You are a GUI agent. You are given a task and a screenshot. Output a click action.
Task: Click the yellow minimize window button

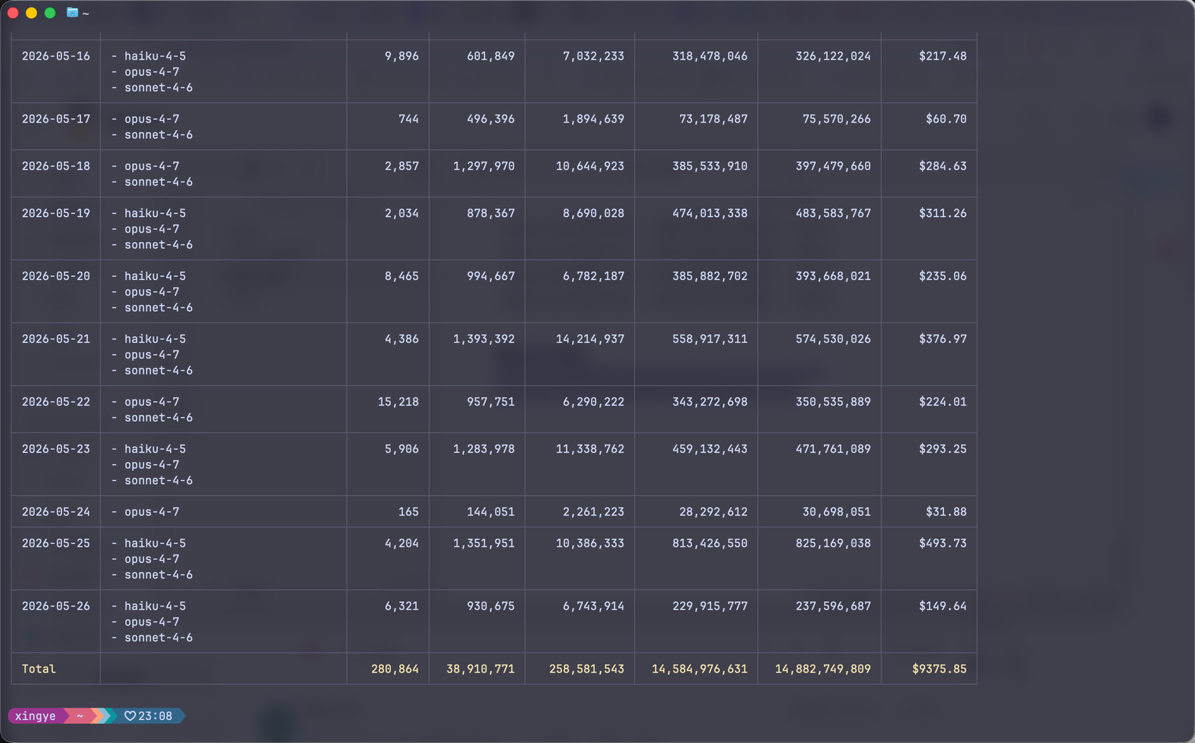point(31,12)
